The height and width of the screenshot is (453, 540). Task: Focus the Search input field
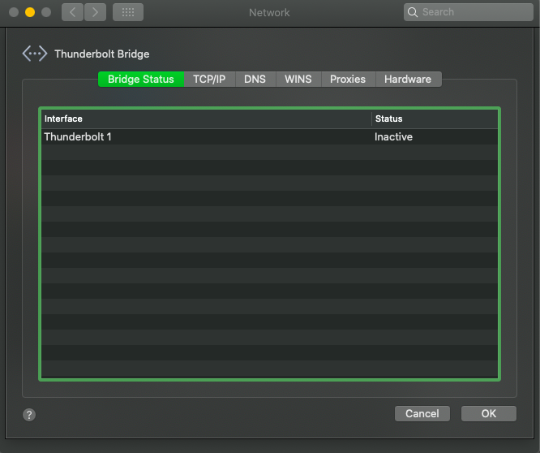[x=469, y=12]
